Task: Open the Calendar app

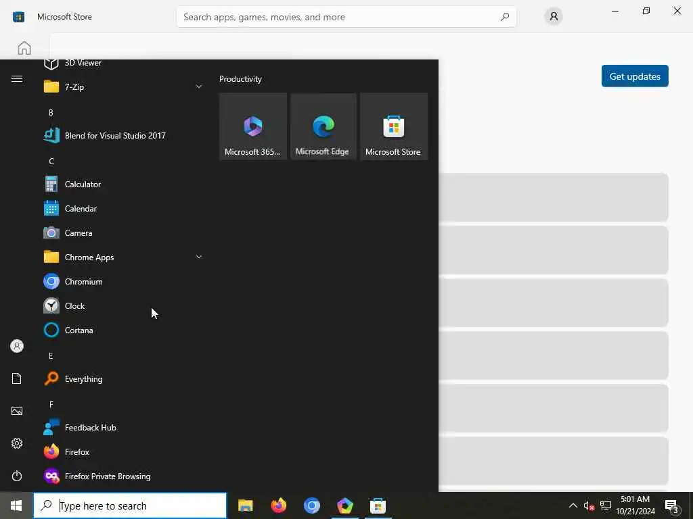Action: click(x=123, y=208)
